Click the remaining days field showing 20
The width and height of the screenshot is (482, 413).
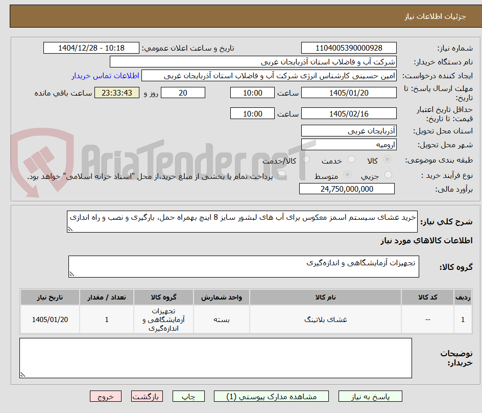point(183,93)
